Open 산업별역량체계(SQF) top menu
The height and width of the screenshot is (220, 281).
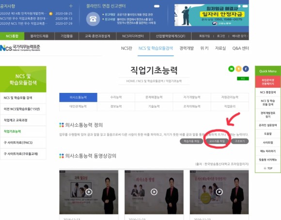coord(171,36)
